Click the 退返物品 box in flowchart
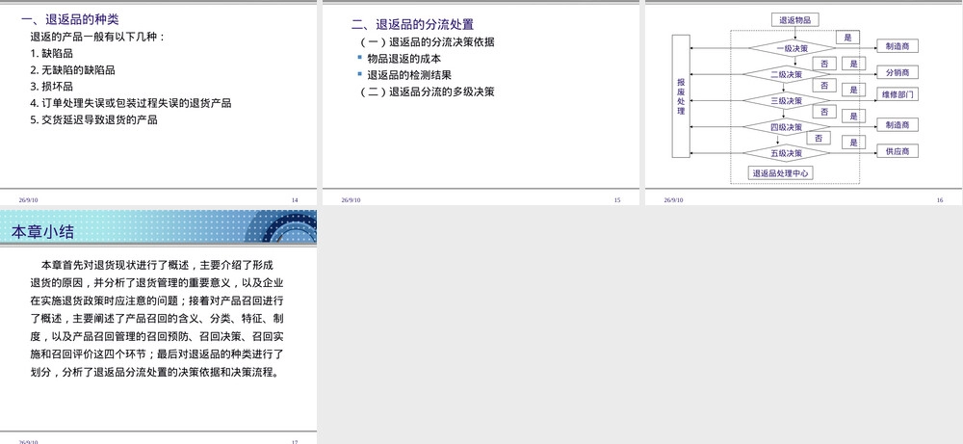 coord(794,20)
